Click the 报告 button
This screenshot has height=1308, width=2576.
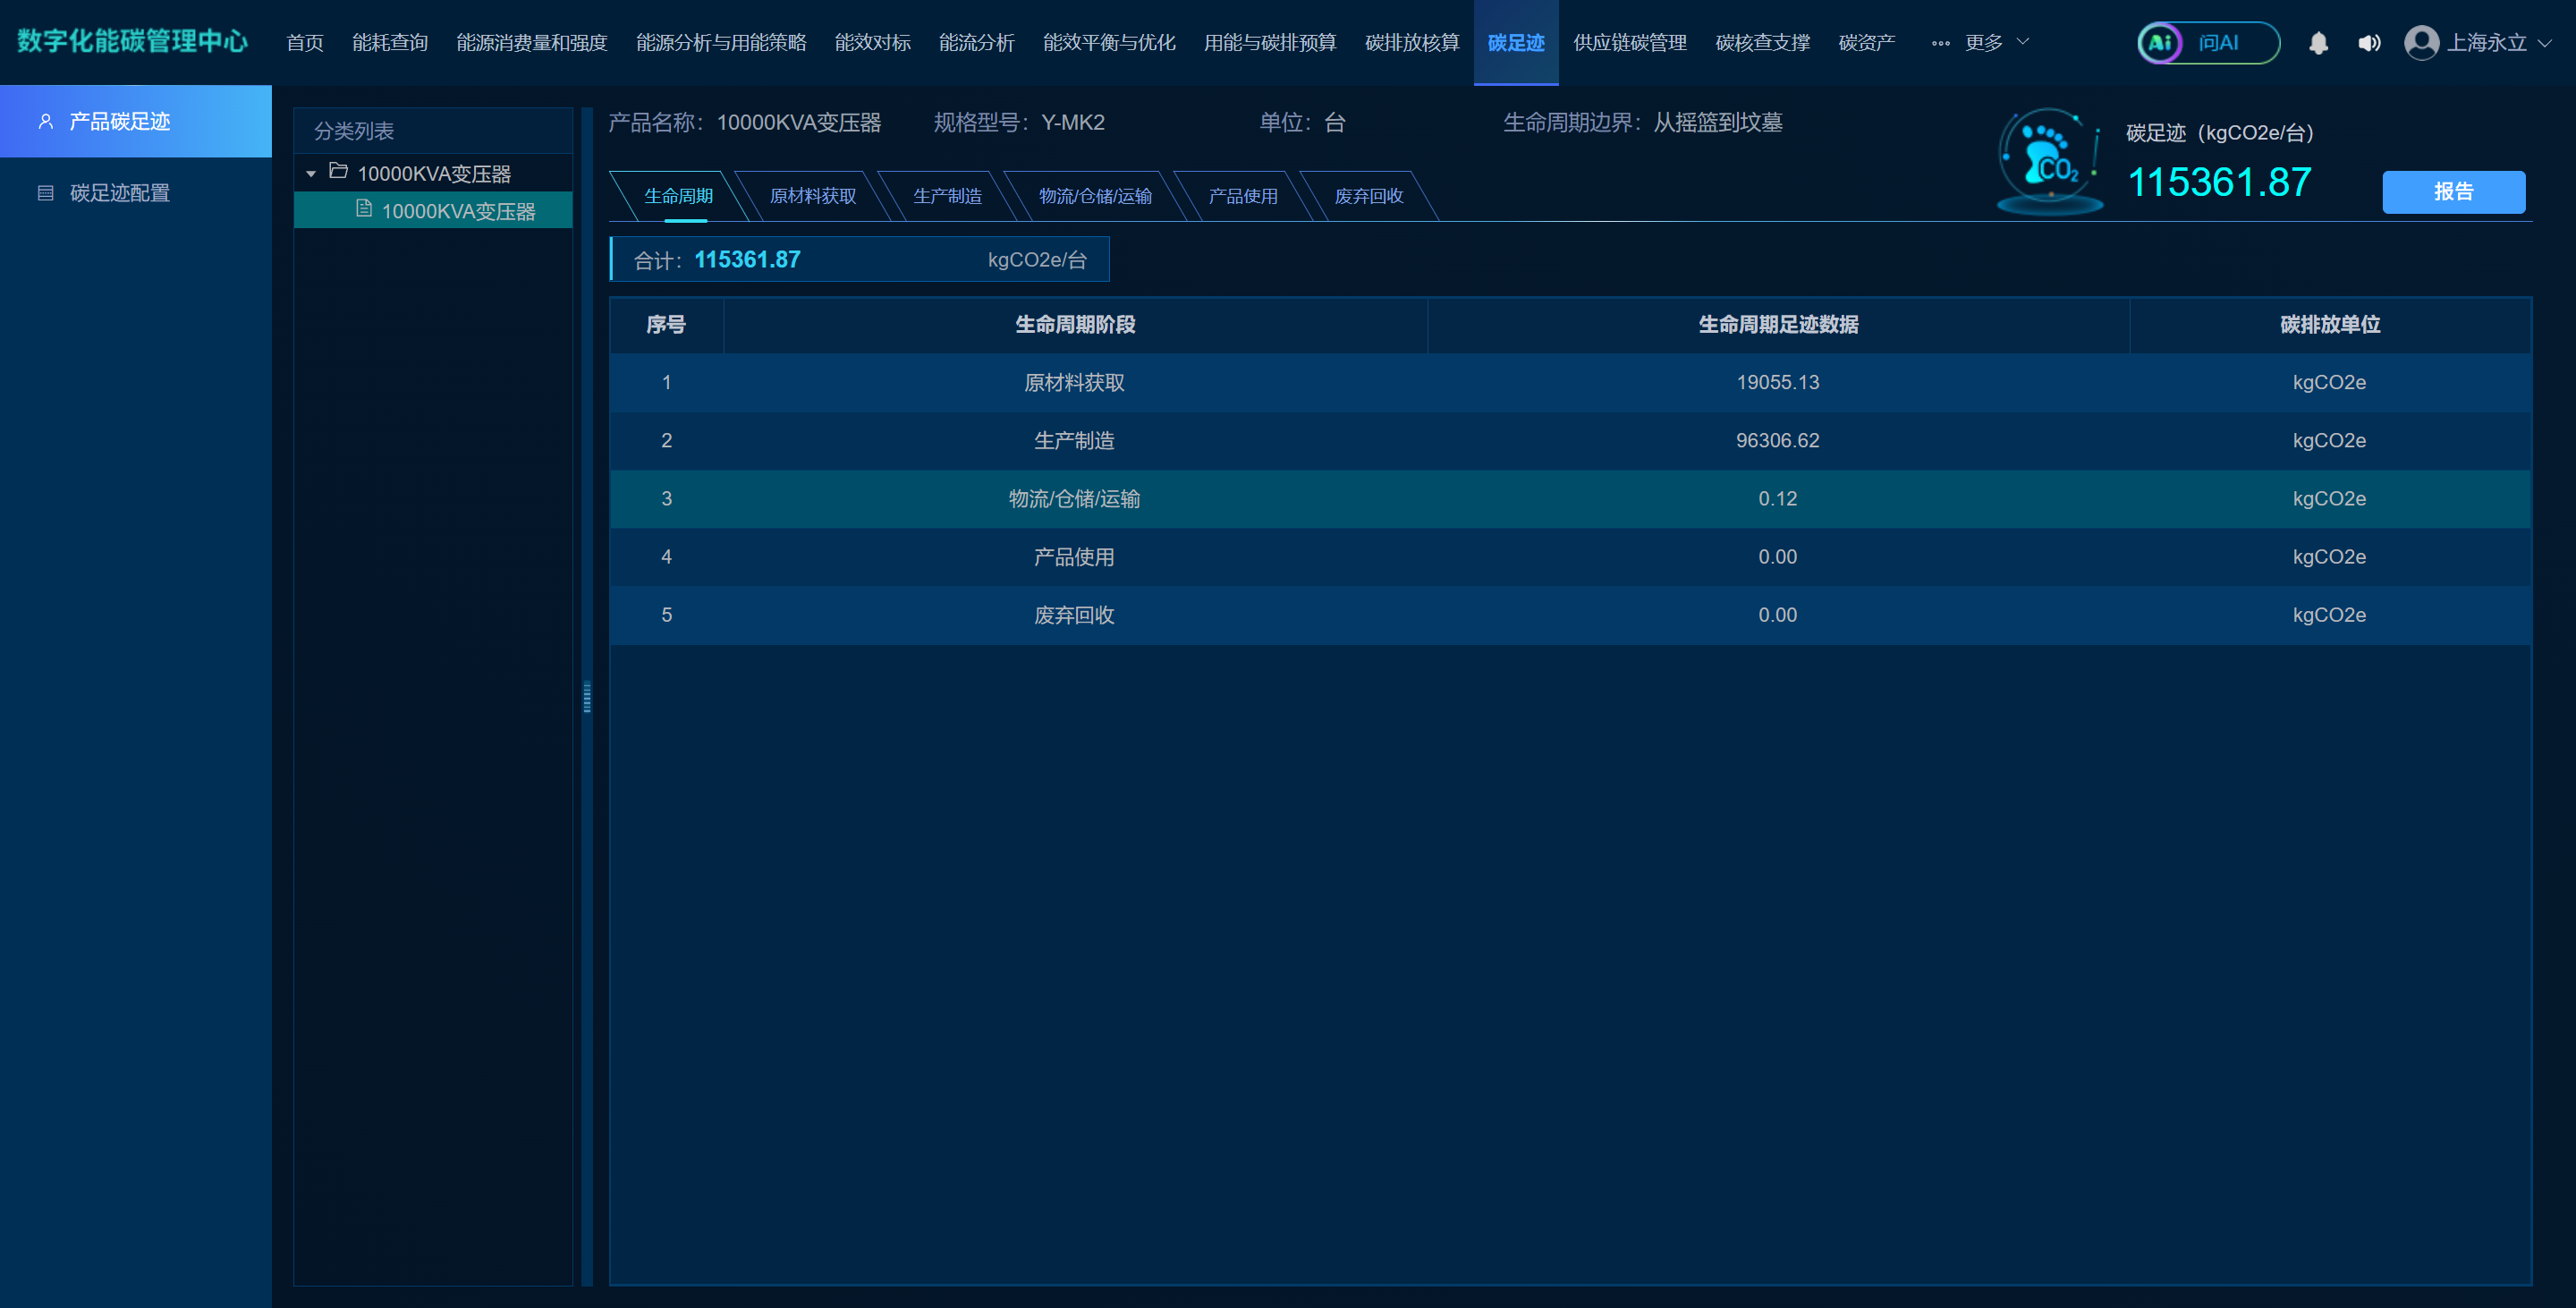click(2453, 192)
